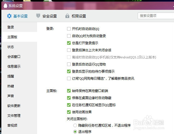174x134 pixels.
Task: Uncheck 登录后显示拍拍待办事项提示
Action: point(69,72)
